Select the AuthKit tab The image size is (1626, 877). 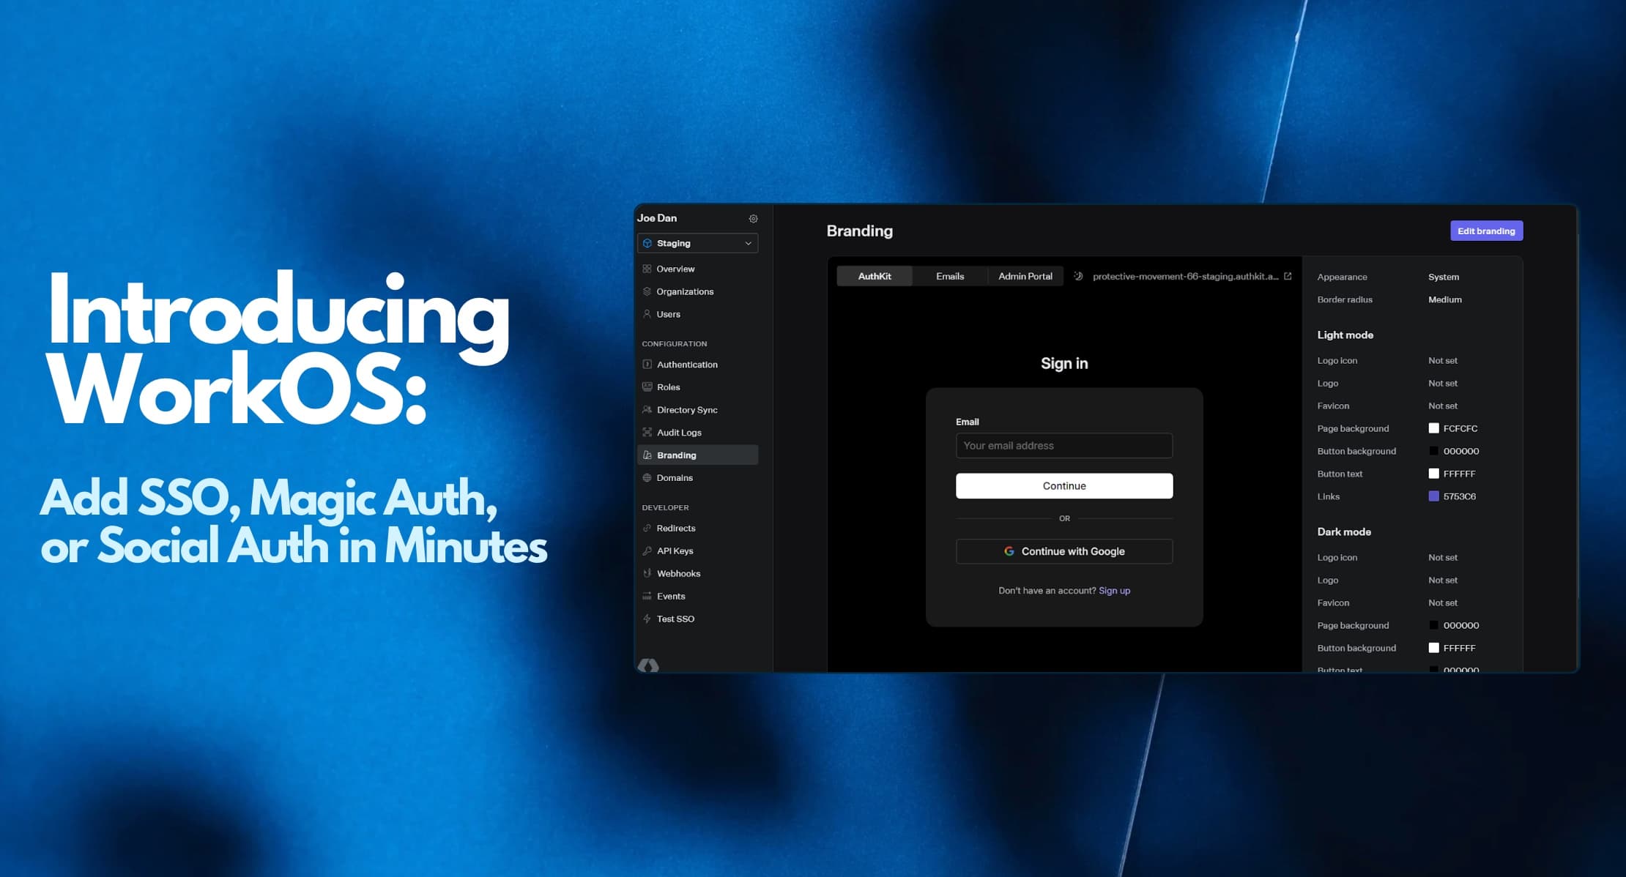[x=875, y=276]
